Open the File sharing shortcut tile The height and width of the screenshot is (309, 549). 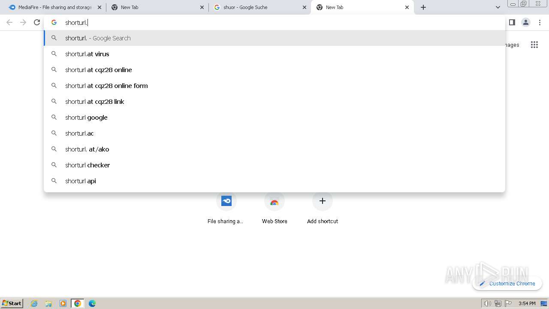[x=226, y=208]
